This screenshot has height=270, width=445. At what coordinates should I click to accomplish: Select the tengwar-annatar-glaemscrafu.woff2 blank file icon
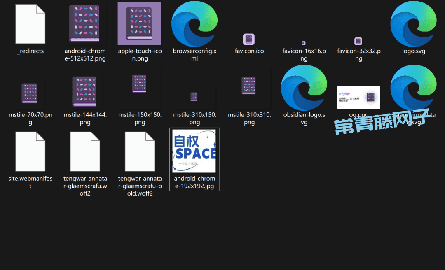click(85, 151)
